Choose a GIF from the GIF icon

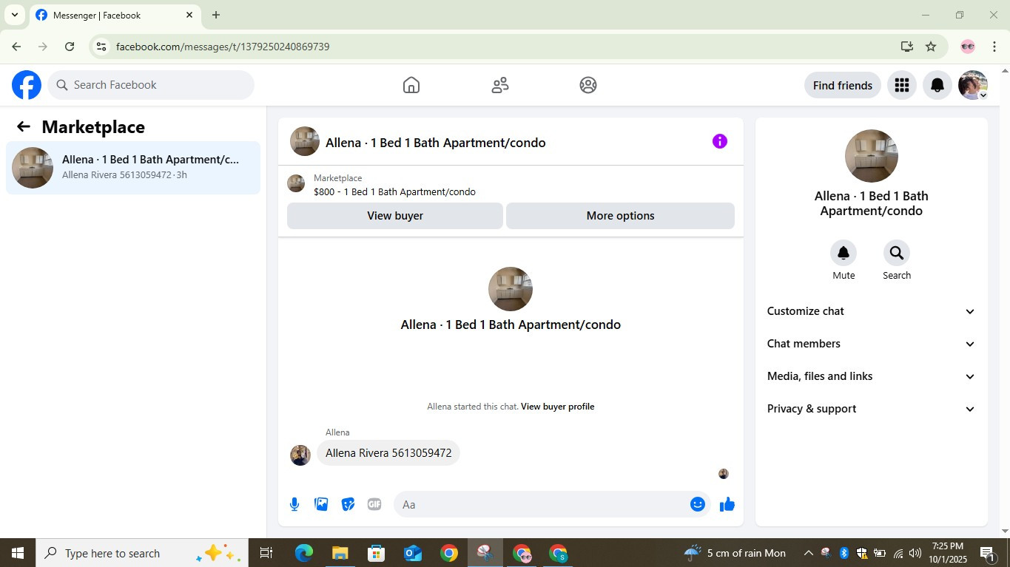point(374,504)
